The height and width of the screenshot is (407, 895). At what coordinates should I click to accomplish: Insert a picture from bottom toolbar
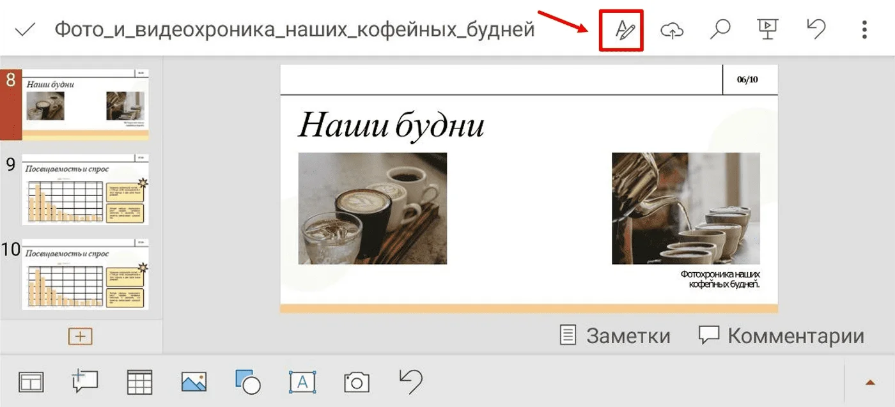(x=194, y=382)
